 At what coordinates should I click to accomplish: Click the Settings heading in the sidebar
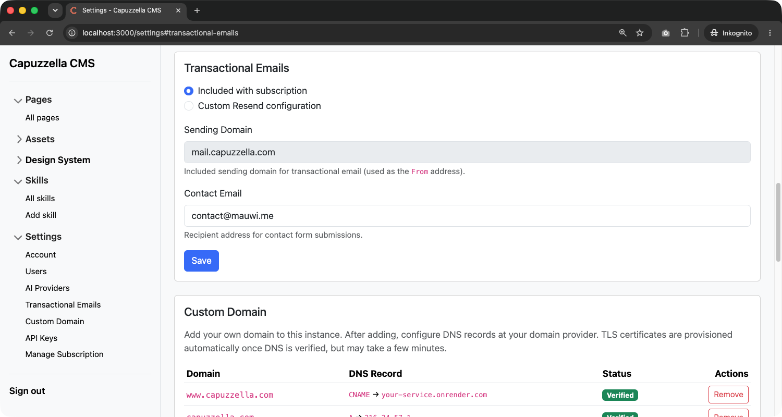click(43, 237)
